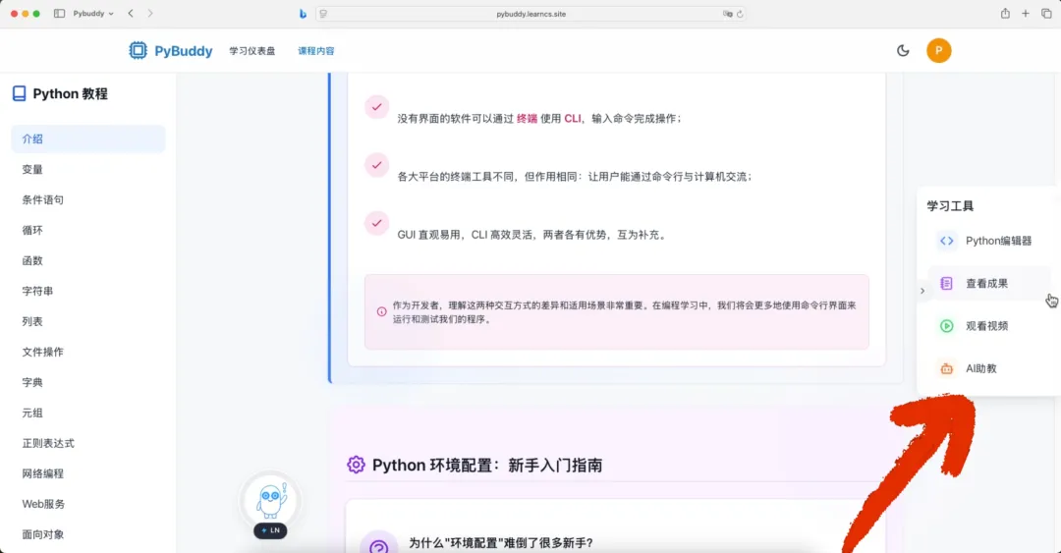The width and height of the screenshot is (1061, 553).
Task: Click the PyBuddy chip logo icon
Action: [x=138, y=50]
